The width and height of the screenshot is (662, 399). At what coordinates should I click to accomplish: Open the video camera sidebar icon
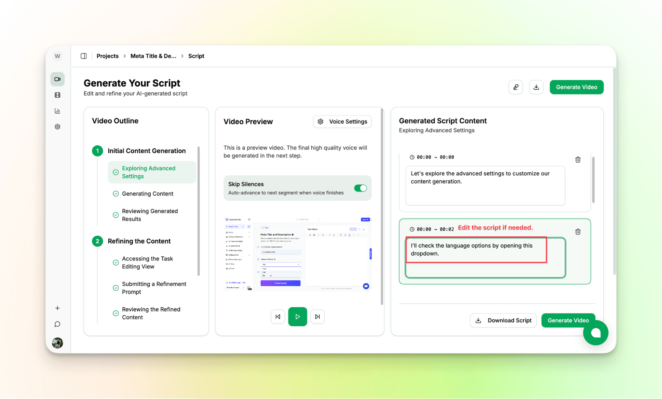coord(58,79)
